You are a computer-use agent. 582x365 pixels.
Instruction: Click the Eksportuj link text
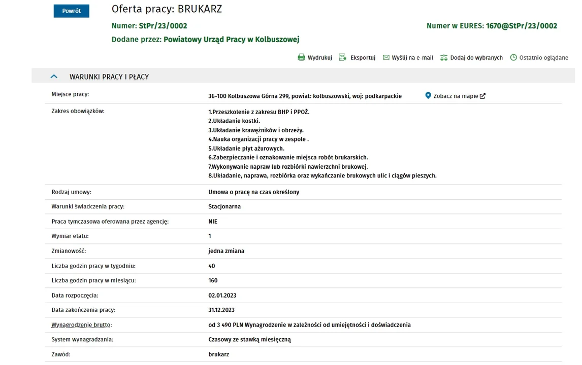click(363, 57)
